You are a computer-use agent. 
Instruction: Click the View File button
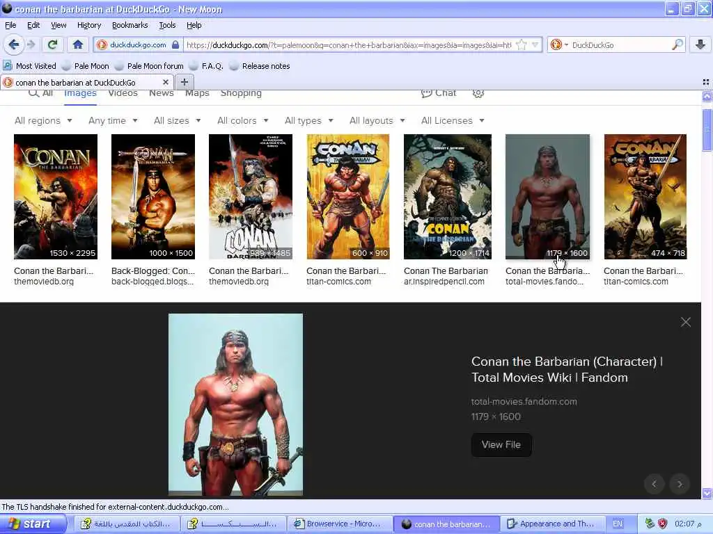[x=501, y=444]
